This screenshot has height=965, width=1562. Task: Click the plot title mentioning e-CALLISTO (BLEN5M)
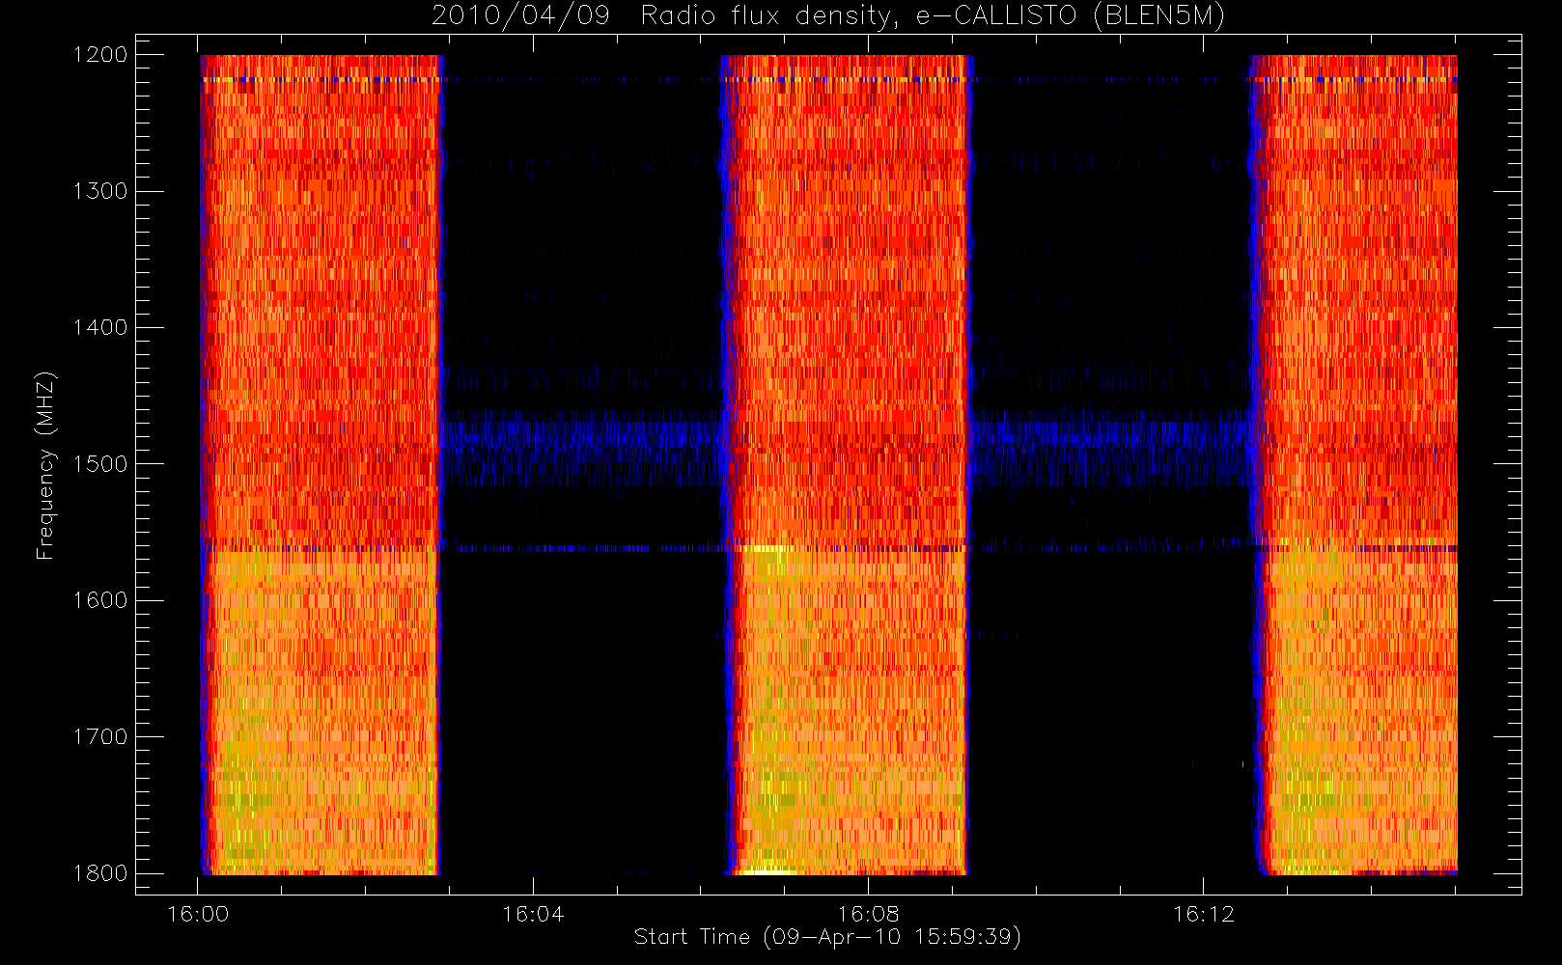tap(828, 16)
